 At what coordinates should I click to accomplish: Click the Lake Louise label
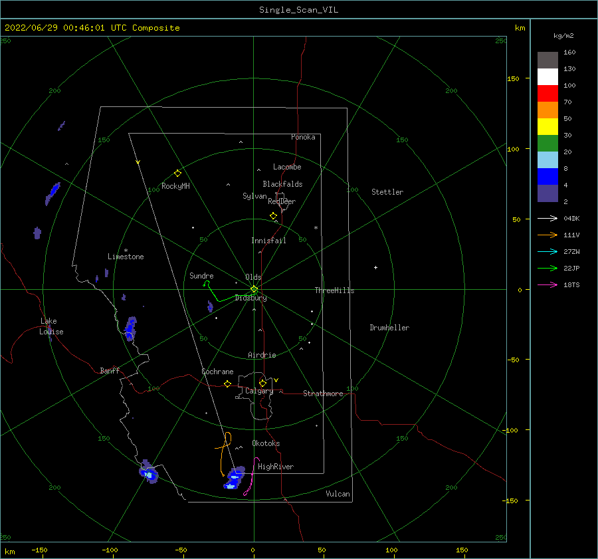[x=51, y=326]
